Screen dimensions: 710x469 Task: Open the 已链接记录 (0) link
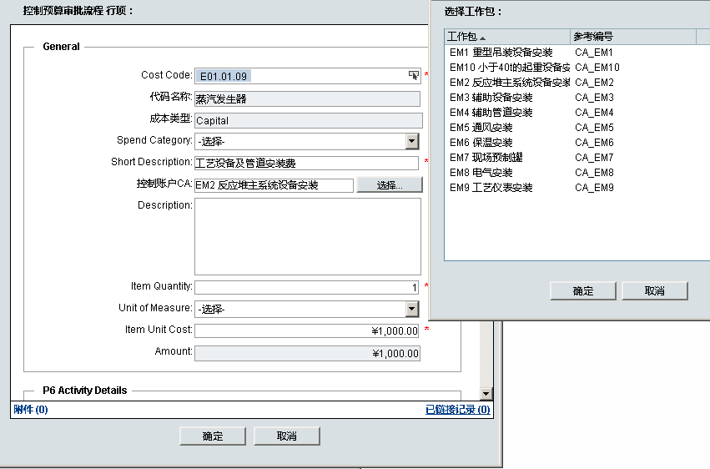458,410
